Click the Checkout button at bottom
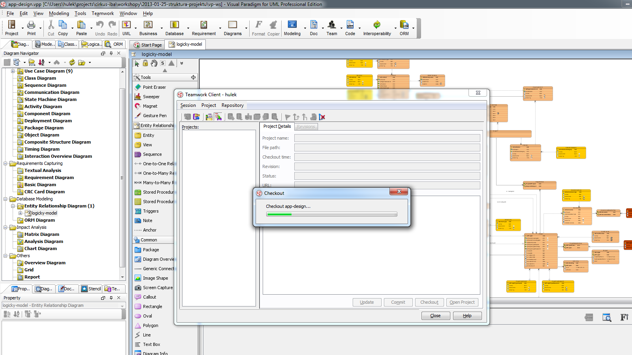Image resolution: width=632 pixels, height=355 pixels. point(429,302)
